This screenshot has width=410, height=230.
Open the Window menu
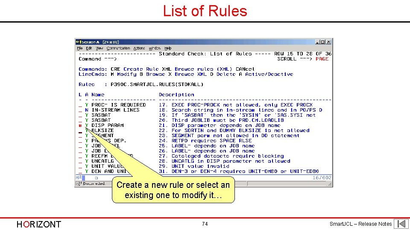(x=155, y=48)
